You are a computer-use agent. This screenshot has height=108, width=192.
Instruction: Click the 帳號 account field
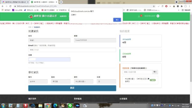(95, 40)
